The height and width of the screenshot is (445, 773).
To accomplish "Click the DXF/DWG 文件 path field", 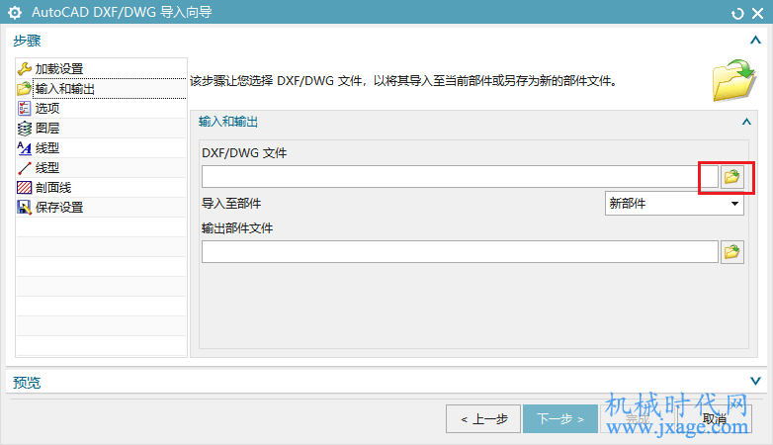I will pyautogui.click(x=460, y=177).
